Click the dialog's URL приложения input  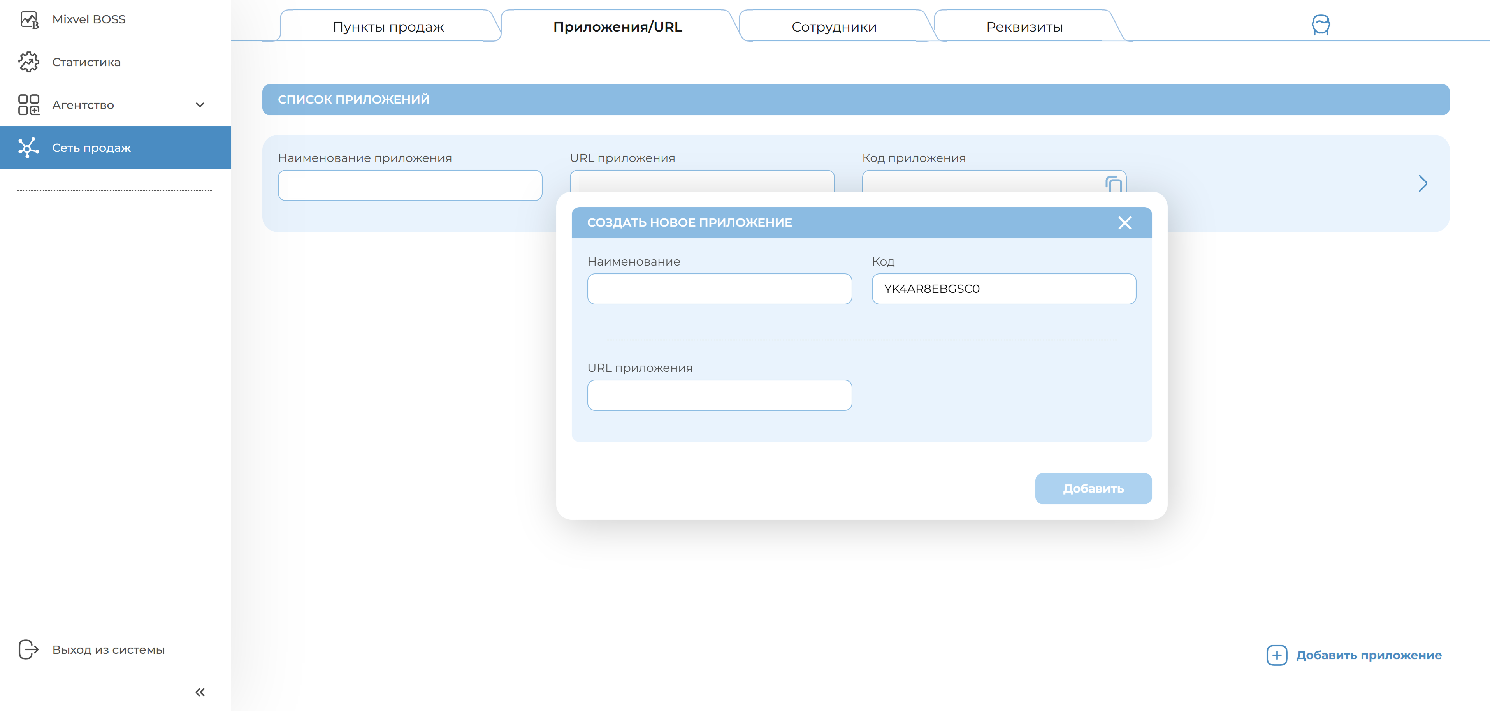point(719,395)
